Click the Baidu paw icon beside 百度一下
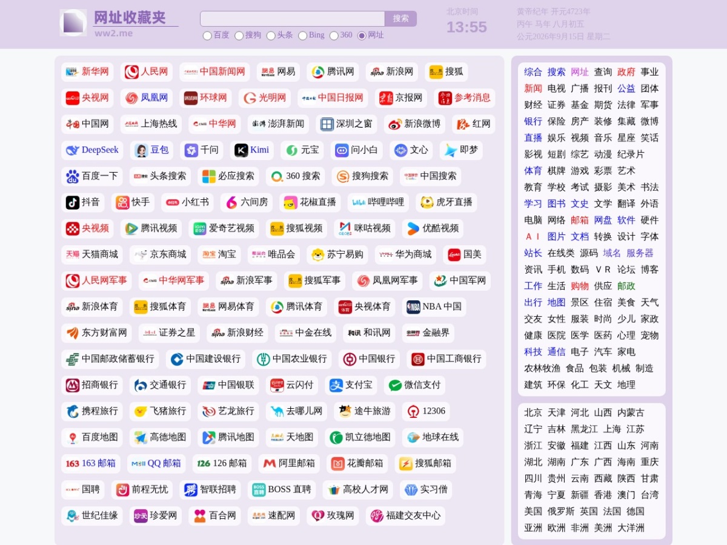 [x=73, y=176]
